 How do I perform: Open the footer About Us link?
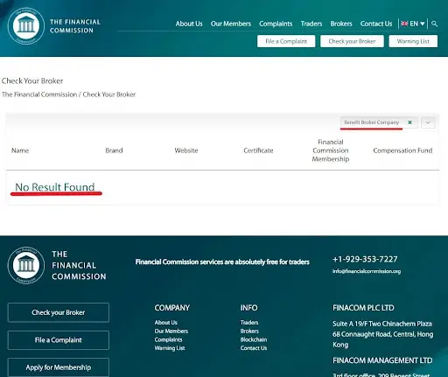tap(165, 323)
